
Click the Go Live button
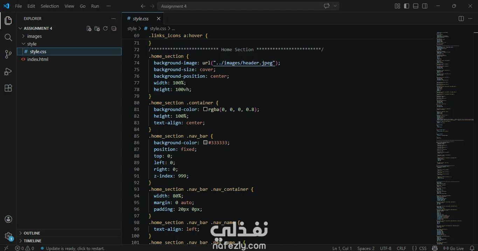point(454,248)
